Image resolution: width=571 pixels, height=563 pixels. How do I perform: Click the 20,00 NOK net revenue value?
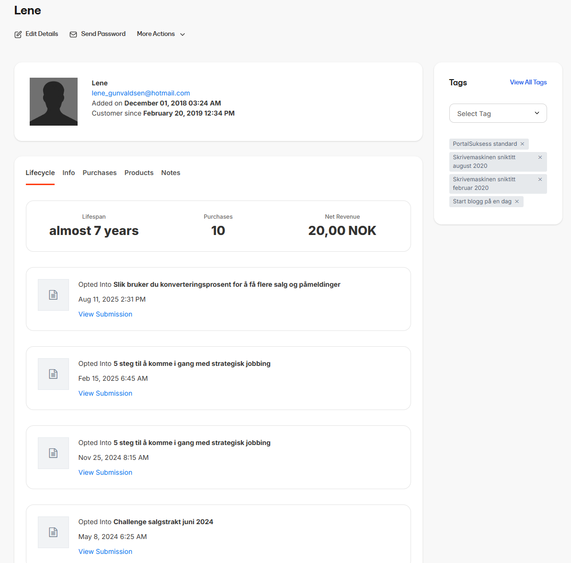(x=342, y=231)
